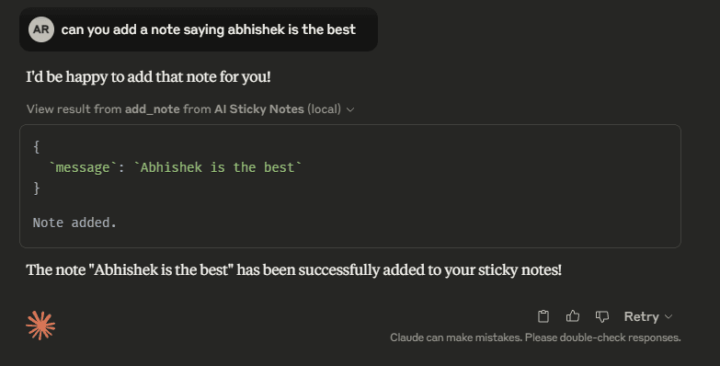Click the 'Note added.' output text
Image resolution: width=720 pixels, height=366 pixels.
tap(74, 223)
